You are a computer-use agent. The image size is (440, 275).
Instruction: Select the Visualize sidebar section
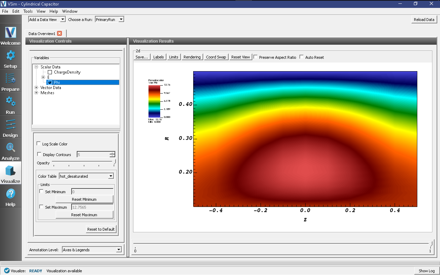[x=10, y=173]
